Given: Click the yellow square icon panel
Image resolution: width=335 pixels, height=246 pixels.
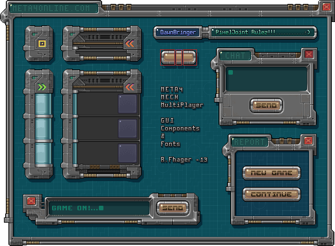Looking at the screenshot, I should coord(42,43).
